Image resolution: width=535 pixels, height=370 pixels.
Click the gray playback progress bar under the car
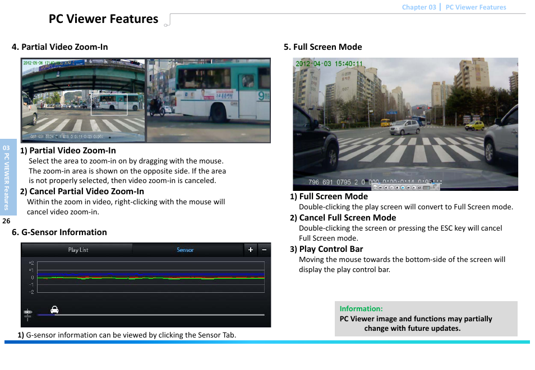click(x=151, y=315)
